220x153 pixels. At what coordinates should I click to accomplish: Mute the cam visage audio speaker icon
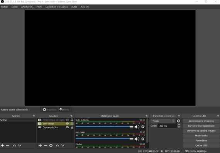tap(137, 139)
